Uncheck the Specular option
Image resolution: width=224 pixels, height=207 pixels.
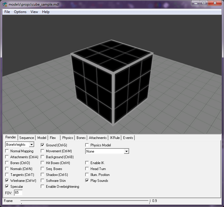click(x=7, y=186)
